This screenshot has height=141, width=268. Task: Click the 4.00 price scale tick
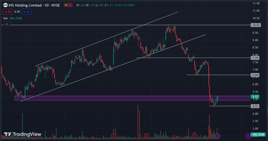(255, 114)
